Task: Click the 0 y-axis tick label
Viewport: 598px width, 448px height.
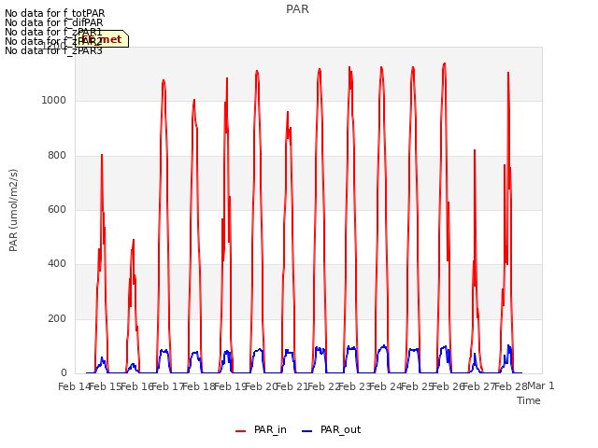Action: coord(64,373)
